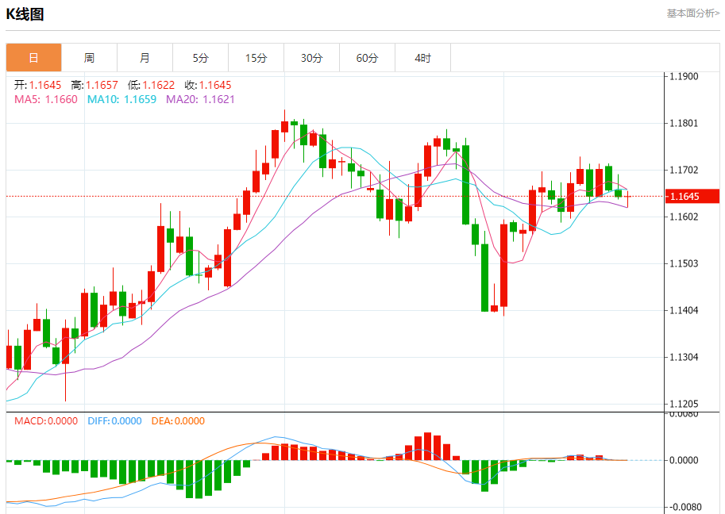Switch to the 4时 timeframe tab
Screen dimensions: 725x514
click(422, 58)
